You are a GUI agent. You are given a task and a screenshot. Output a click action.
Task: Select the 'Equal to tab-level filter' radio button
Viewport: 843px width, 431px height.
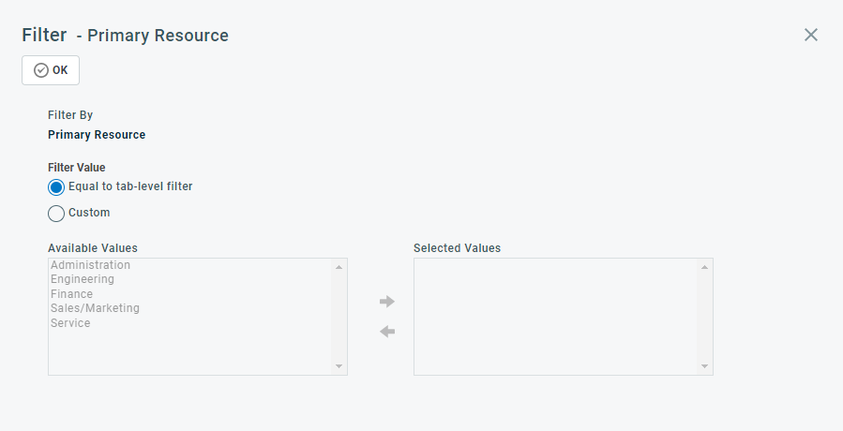click(56, 187)
